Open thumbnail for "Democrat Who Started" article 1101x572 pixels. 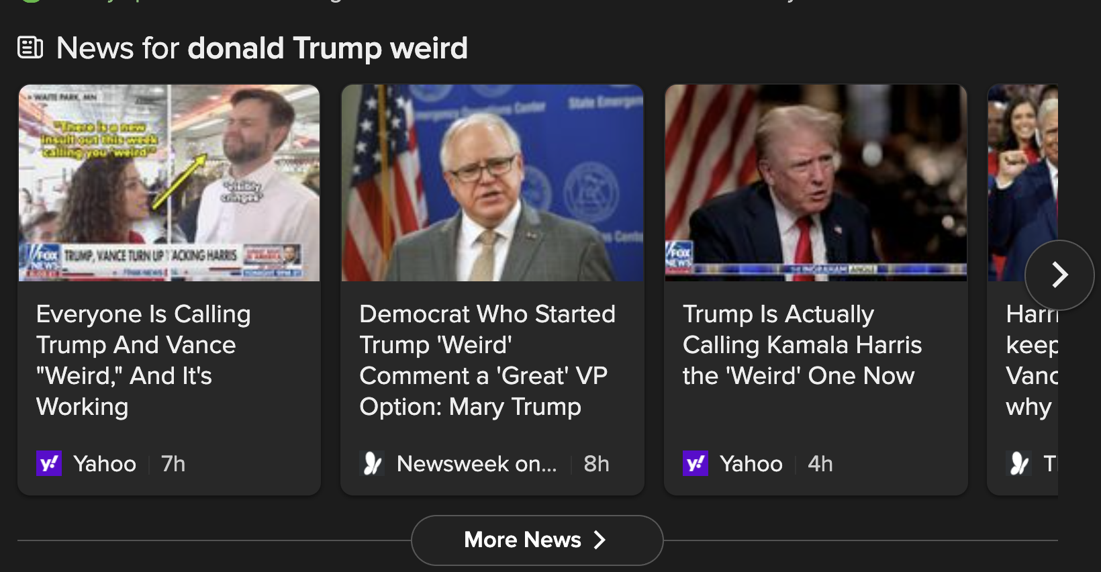(492, 183)
